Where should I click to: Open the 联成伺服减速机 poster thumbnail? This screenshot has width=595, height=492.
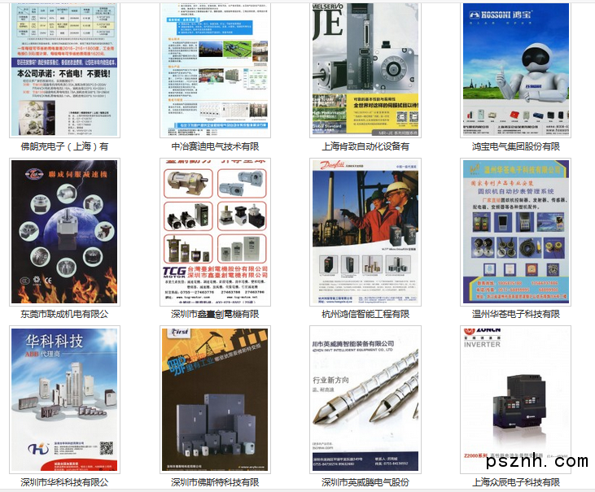pos(64,233)
